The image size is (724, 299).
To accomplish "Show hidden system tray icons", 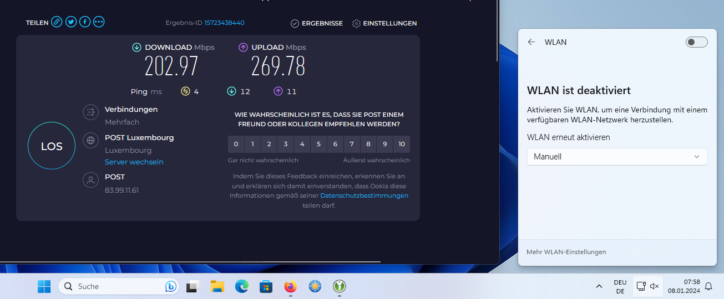I will click(599, 286).
